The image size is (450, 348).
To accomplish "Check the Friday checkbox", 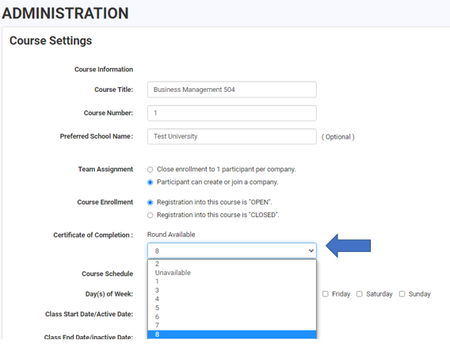I will pos(325,294).
